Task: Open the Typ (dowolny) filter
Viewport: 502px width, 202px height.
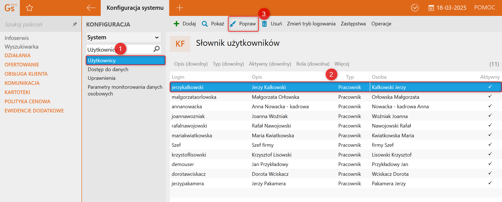Action: coord(228,64)
